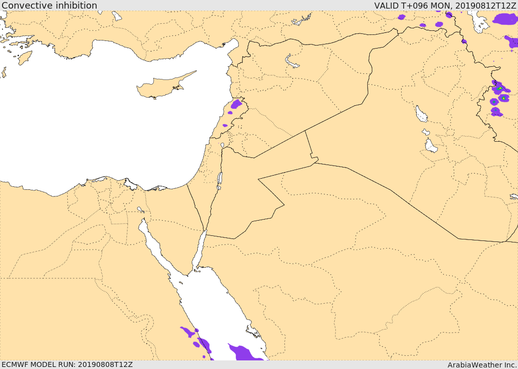This screenshot has height=369, width=518.
Task: Click the "Convective inhibition" title text
Action: click(x=49, y=6)
